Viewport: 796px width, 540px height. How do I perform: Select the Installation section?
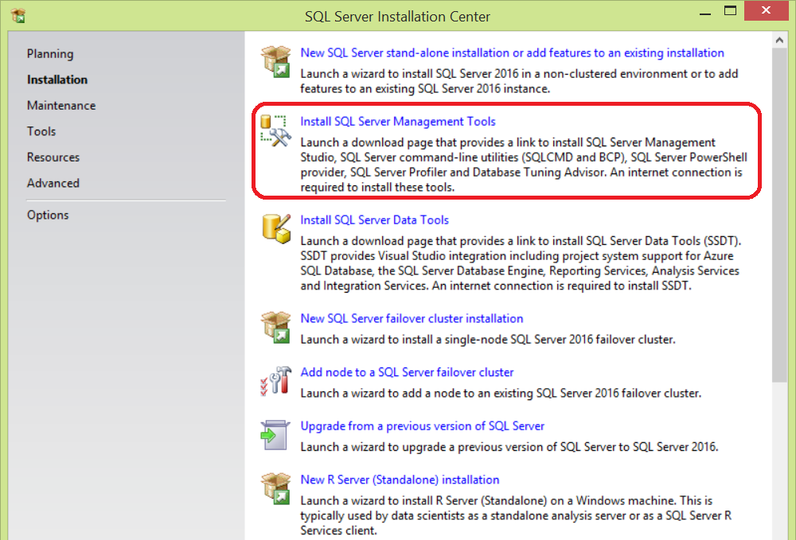(57, 80)
